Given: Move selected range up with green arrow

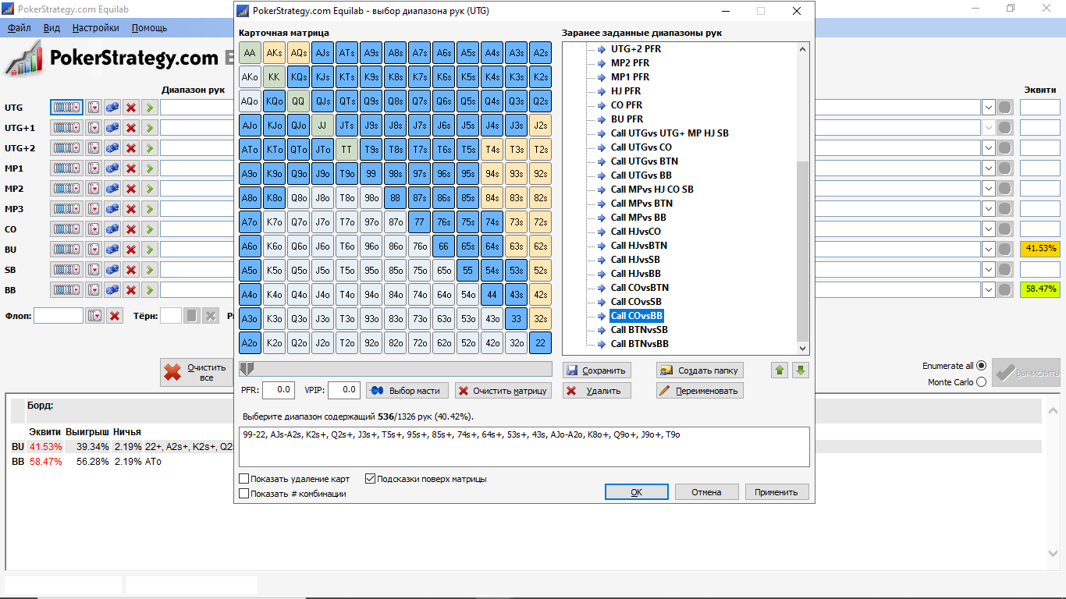Looking at the screenshot, I should coord(780,370).
